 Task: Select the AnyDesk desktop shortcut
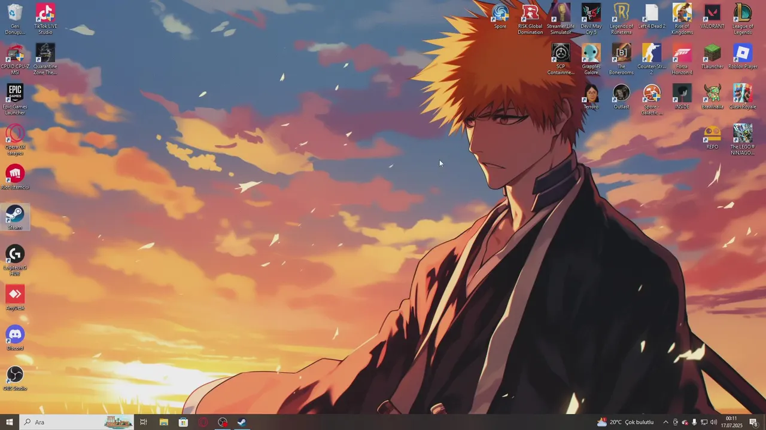15,298
